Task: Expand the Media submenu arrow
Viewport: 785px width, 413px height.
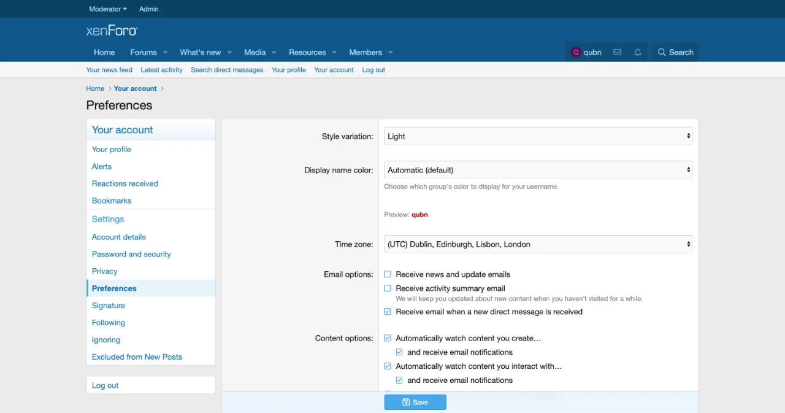Action: [x=274, y=53]
